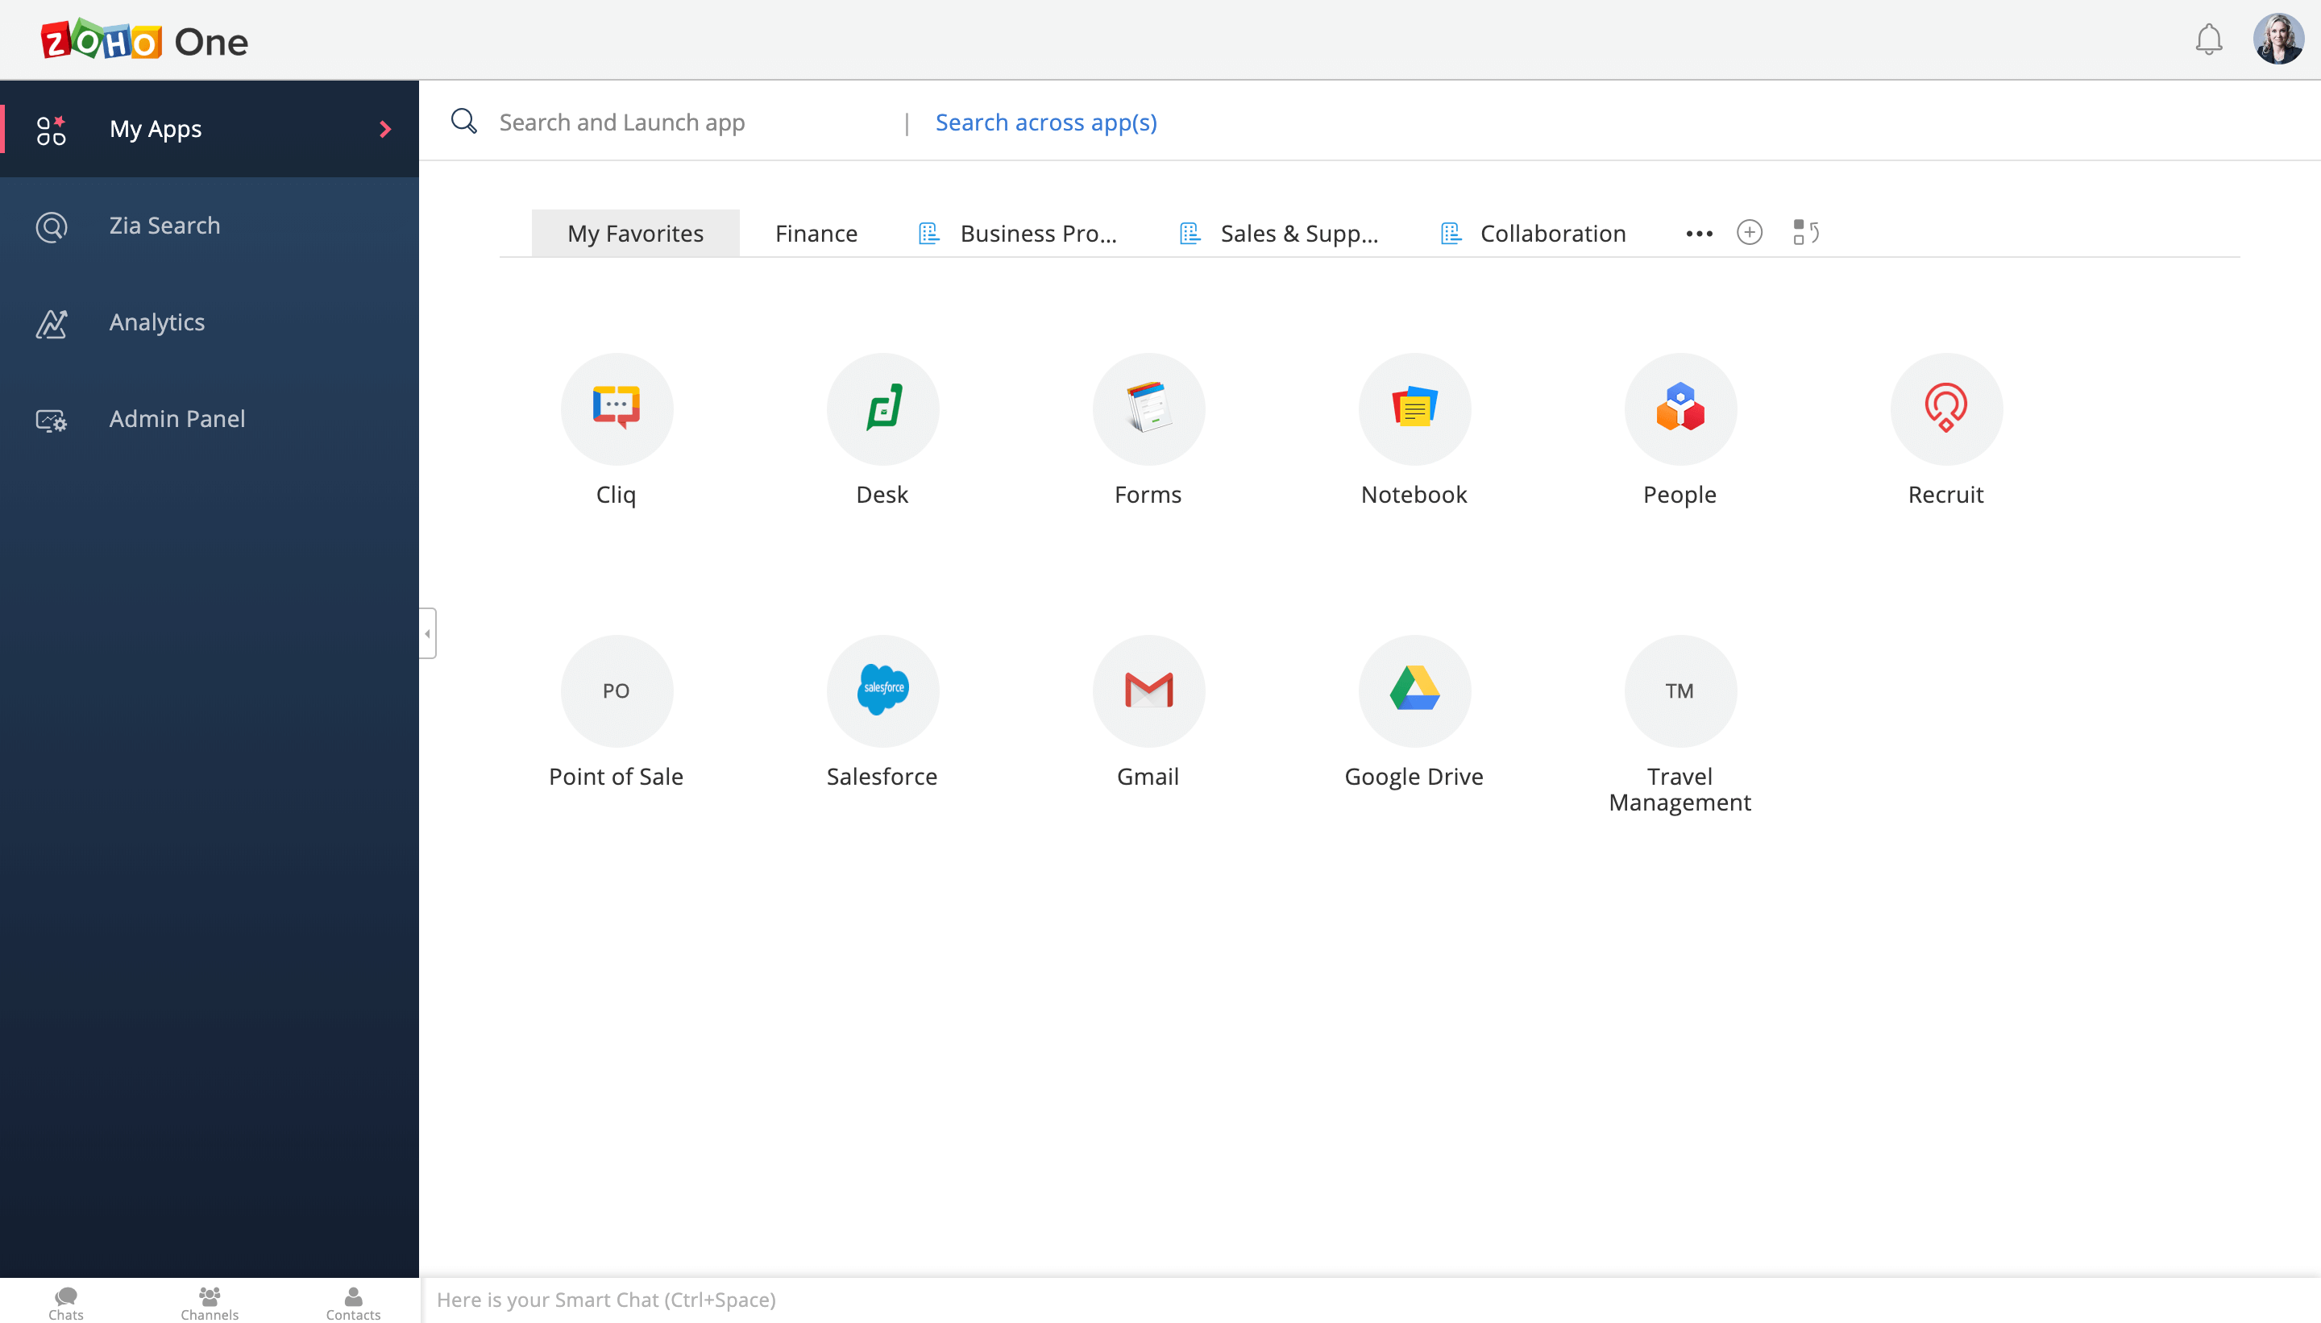The height and width of the screenshot is (1323, 2321).
Task: Add a new group with the plus button
Action: click(x=1750, y=233)
